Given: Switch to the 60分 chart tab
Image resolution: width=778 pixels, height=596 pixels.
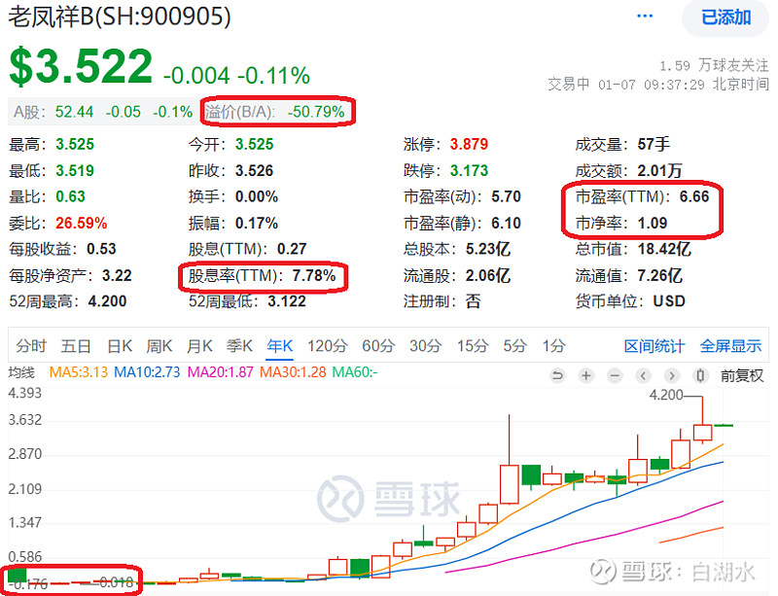Looking at the screenshot, I should [378, 345].
